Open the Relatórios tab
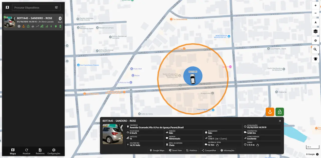321x158 pixels. [40, 151]
